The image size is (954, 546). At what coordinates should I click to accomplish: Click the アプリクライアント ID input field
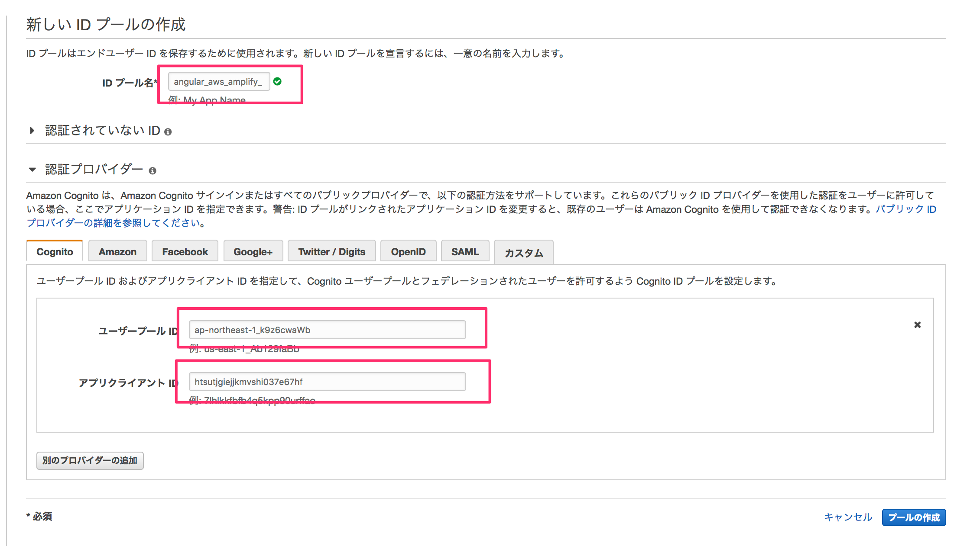327,382
